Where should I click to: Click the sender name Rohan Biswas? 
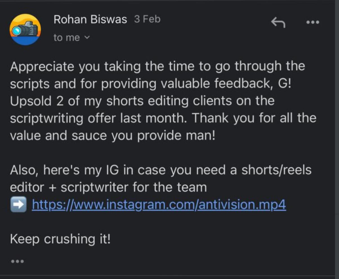point(90,20)
